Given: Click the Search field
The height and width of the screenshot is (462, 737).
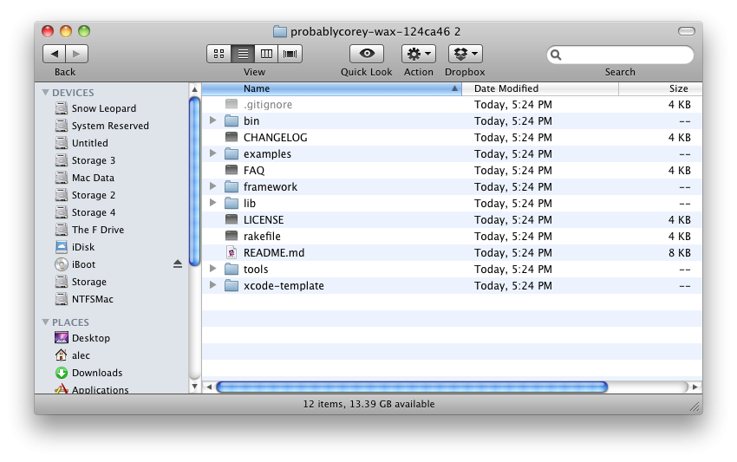Looking at the screenshot, I should 620,55.
